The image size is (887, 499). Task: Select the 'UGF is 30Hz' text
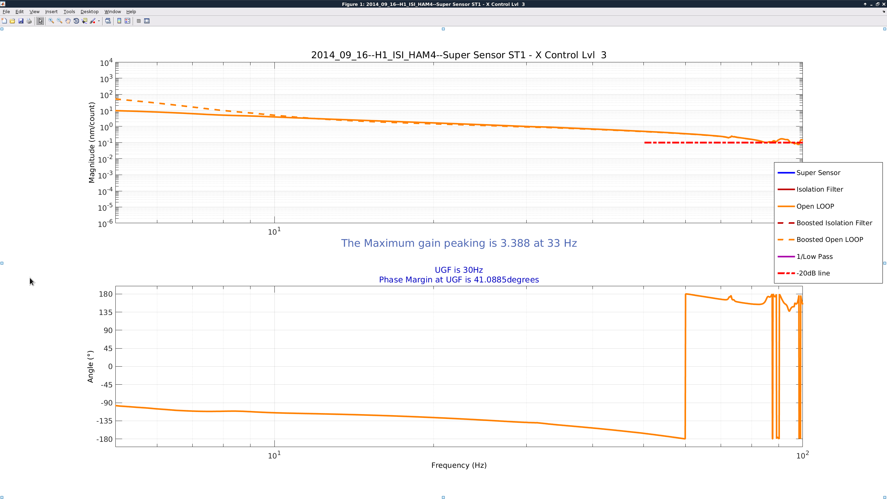[x=459, y=270]
